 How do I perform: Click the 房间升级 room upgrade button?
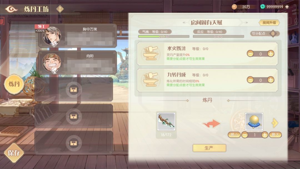coord(269,23)
